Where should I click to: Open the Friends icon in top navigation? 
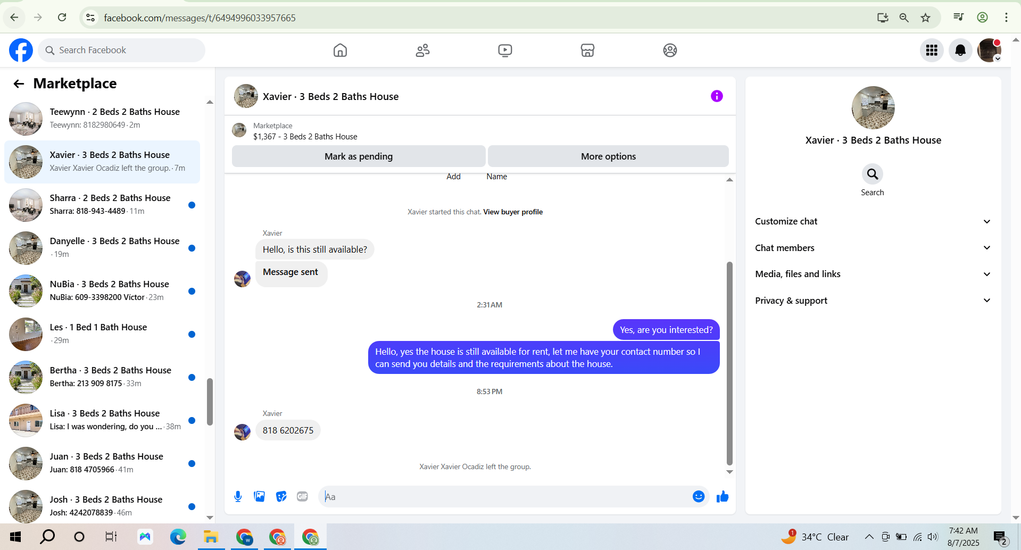(422, 51)
